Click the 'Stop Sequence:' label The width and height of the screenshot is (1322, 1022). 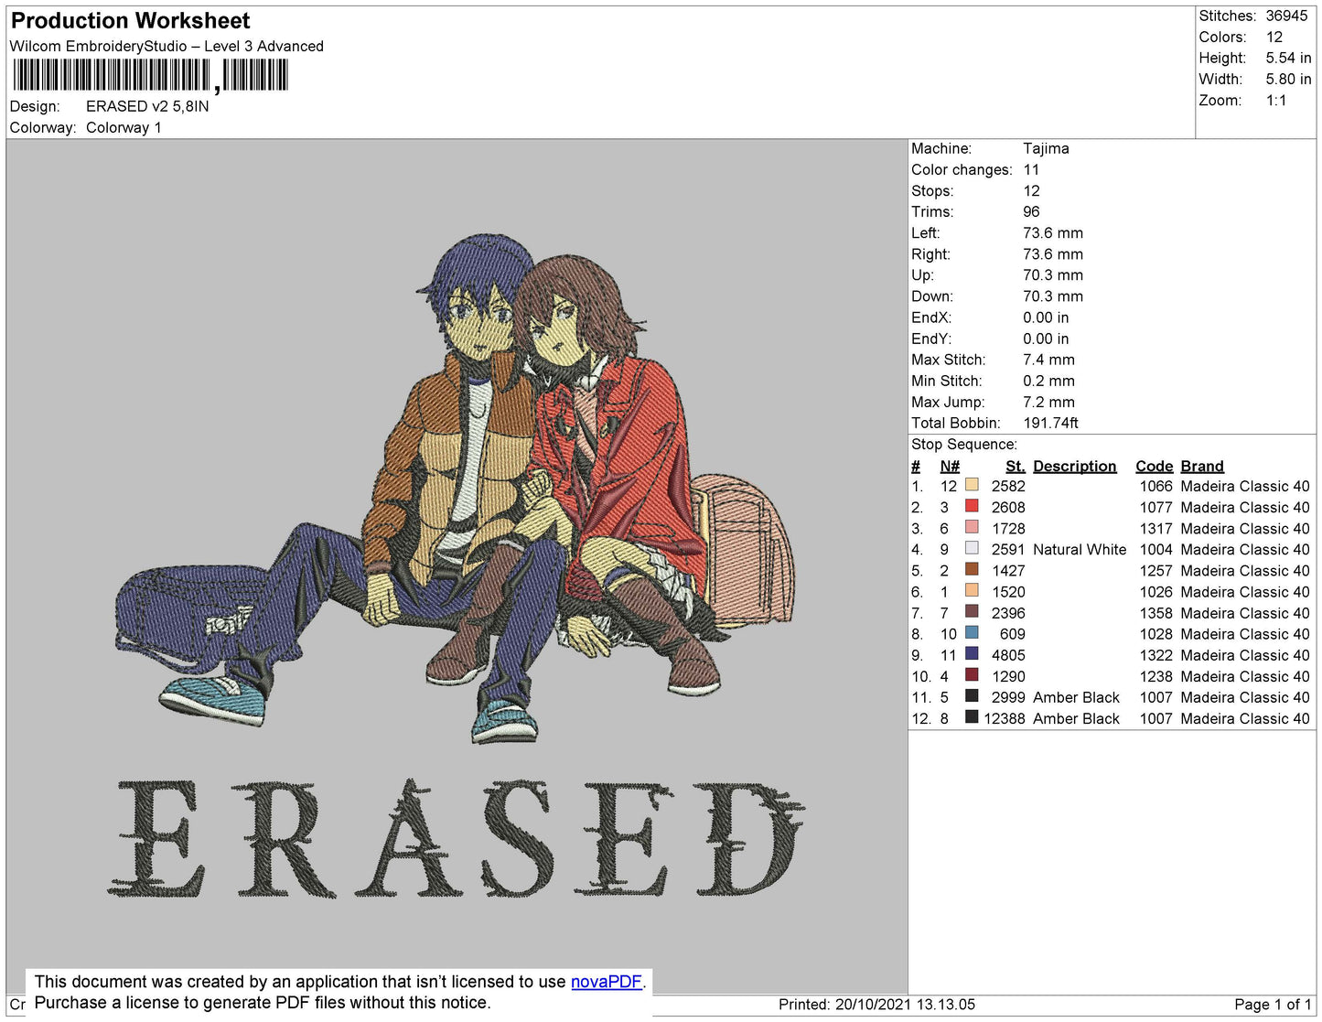(x=964, y=444)
